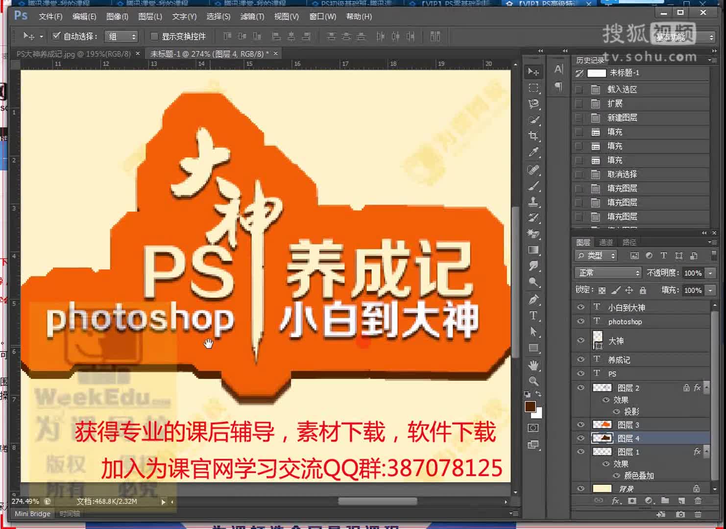Toggle Quick Mask mode
The width and height of the screenshot is (726, 529).
(x=533, y=428)
